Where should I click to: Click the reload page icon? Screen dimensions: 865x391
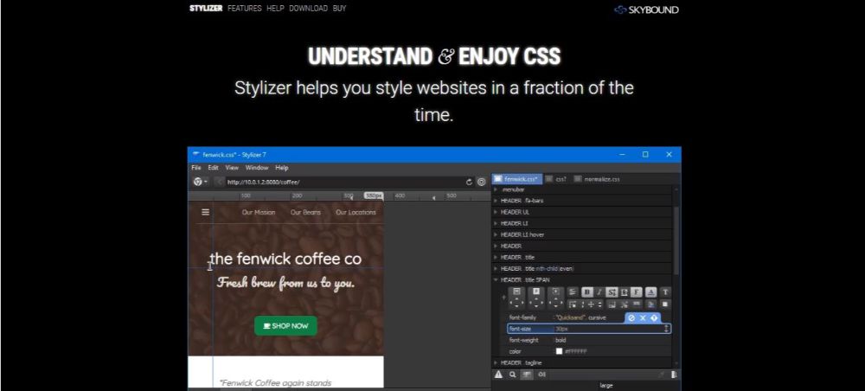470,182
